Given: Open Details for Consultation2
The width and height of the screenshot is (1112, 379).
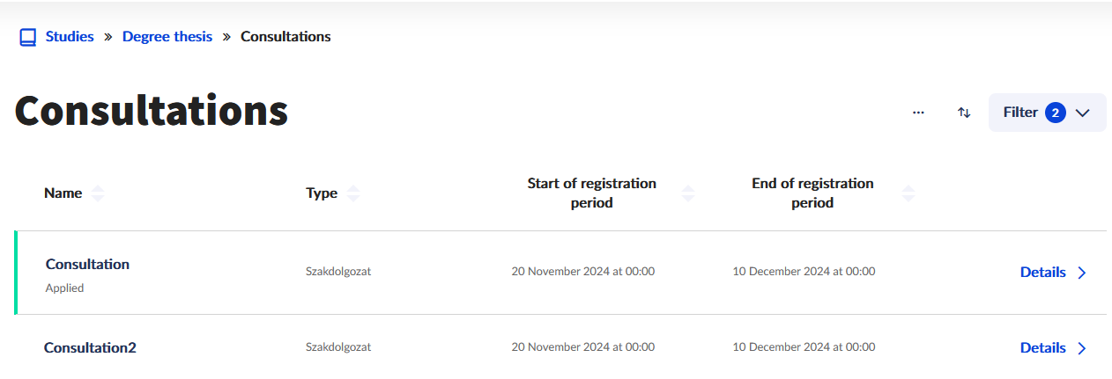Looking at the screenshot, I should pyautogui.click(x=1043, y=348).
